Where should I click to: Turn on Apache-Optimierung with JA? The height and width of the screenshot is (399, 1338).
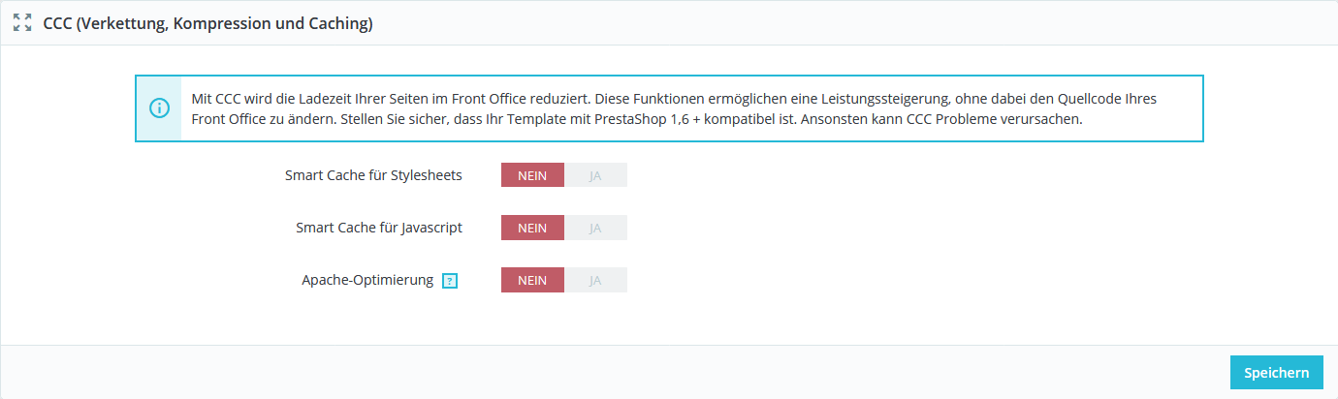(595, 280)
